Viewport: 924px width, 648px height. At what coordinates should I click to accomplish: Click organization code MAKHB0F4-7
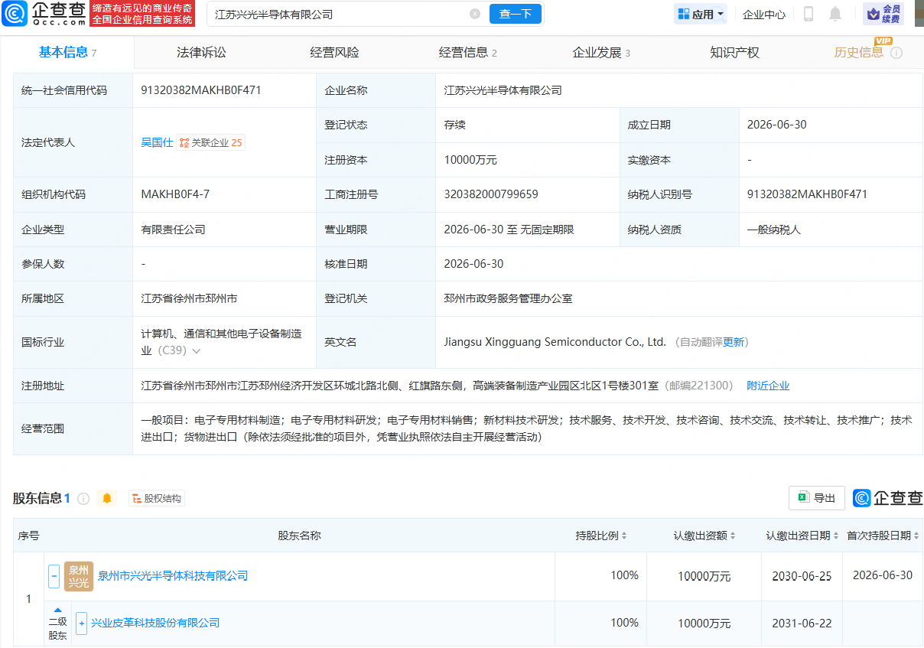(x=175, y=194)
